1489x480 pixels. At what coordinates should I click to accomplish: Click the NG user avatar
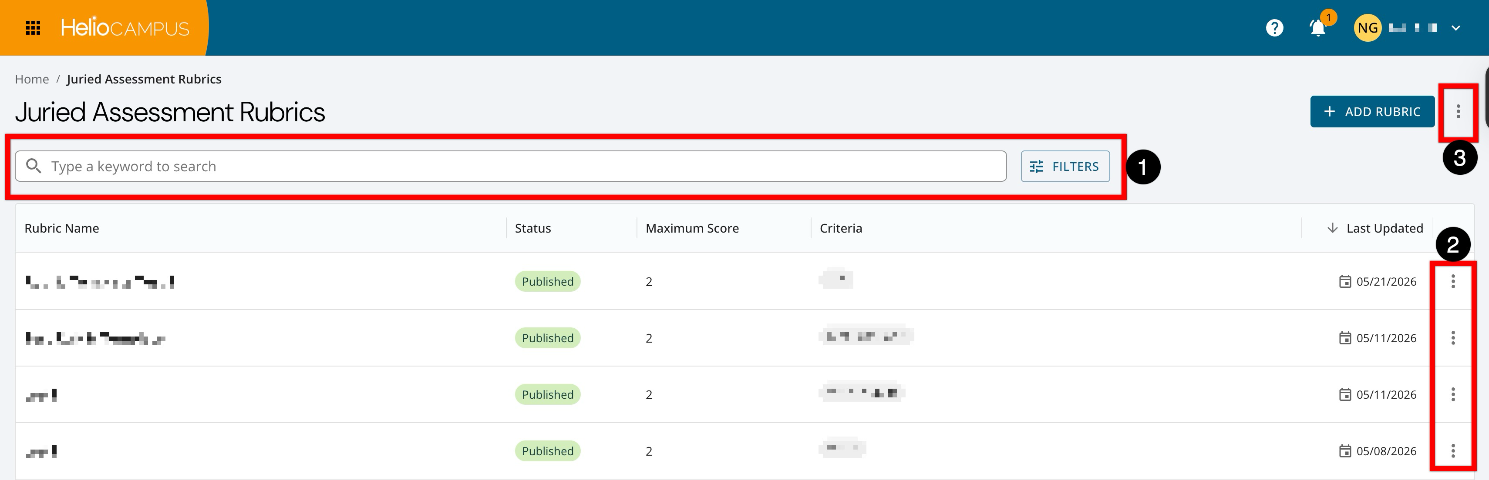tap(1368, 28)
